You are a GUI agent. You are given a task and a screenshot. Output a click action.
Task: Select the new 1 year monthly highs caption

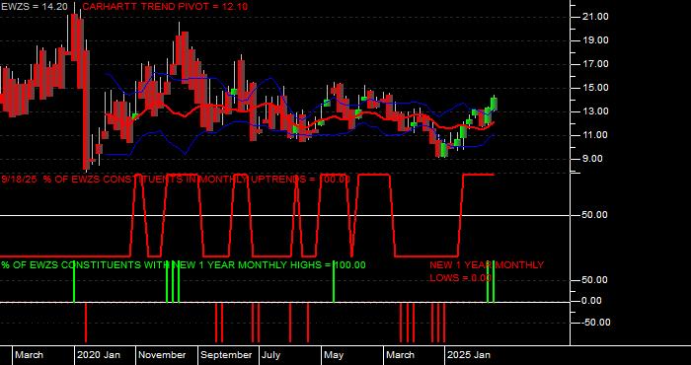184,265
